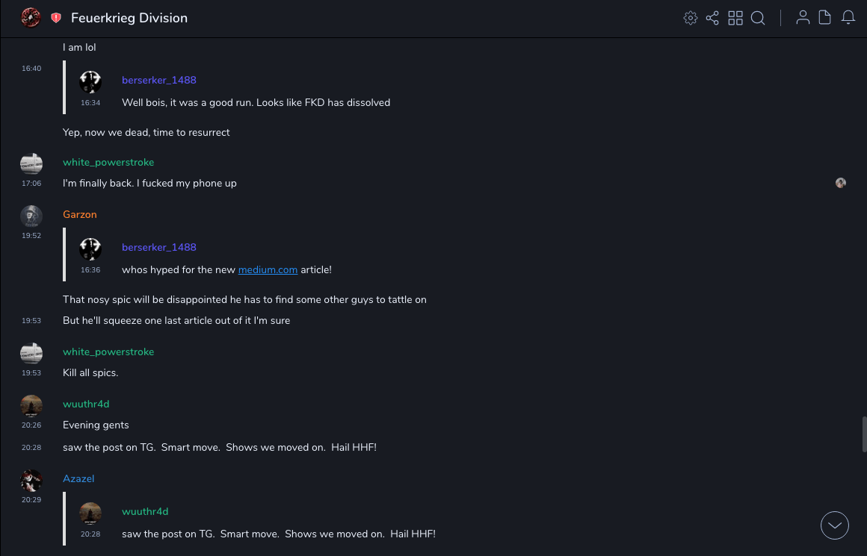Click the channel title text in header
This screenshot has height=556, width=867.
(129, 18)
